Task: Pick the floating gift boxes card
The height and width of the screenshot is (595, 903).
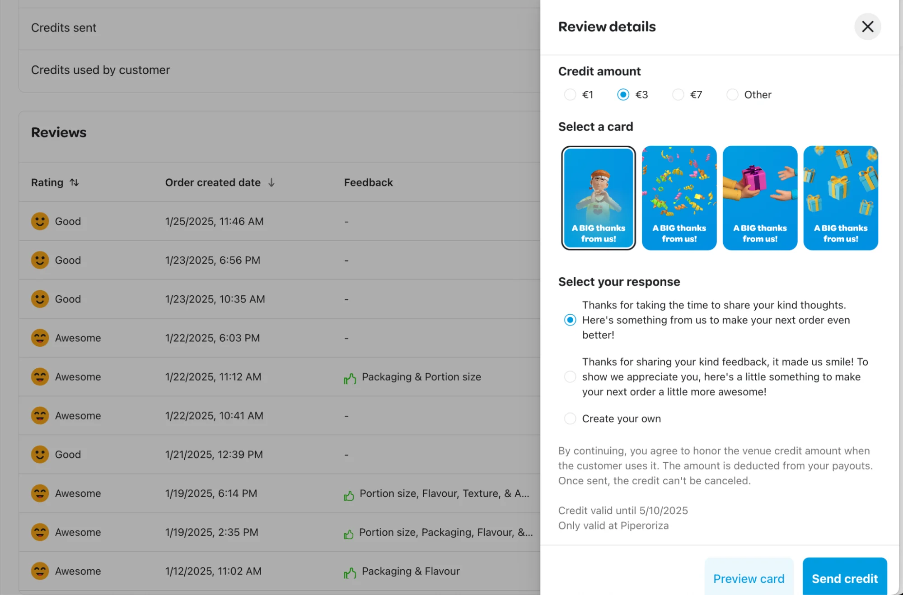Action: [840, 197]
